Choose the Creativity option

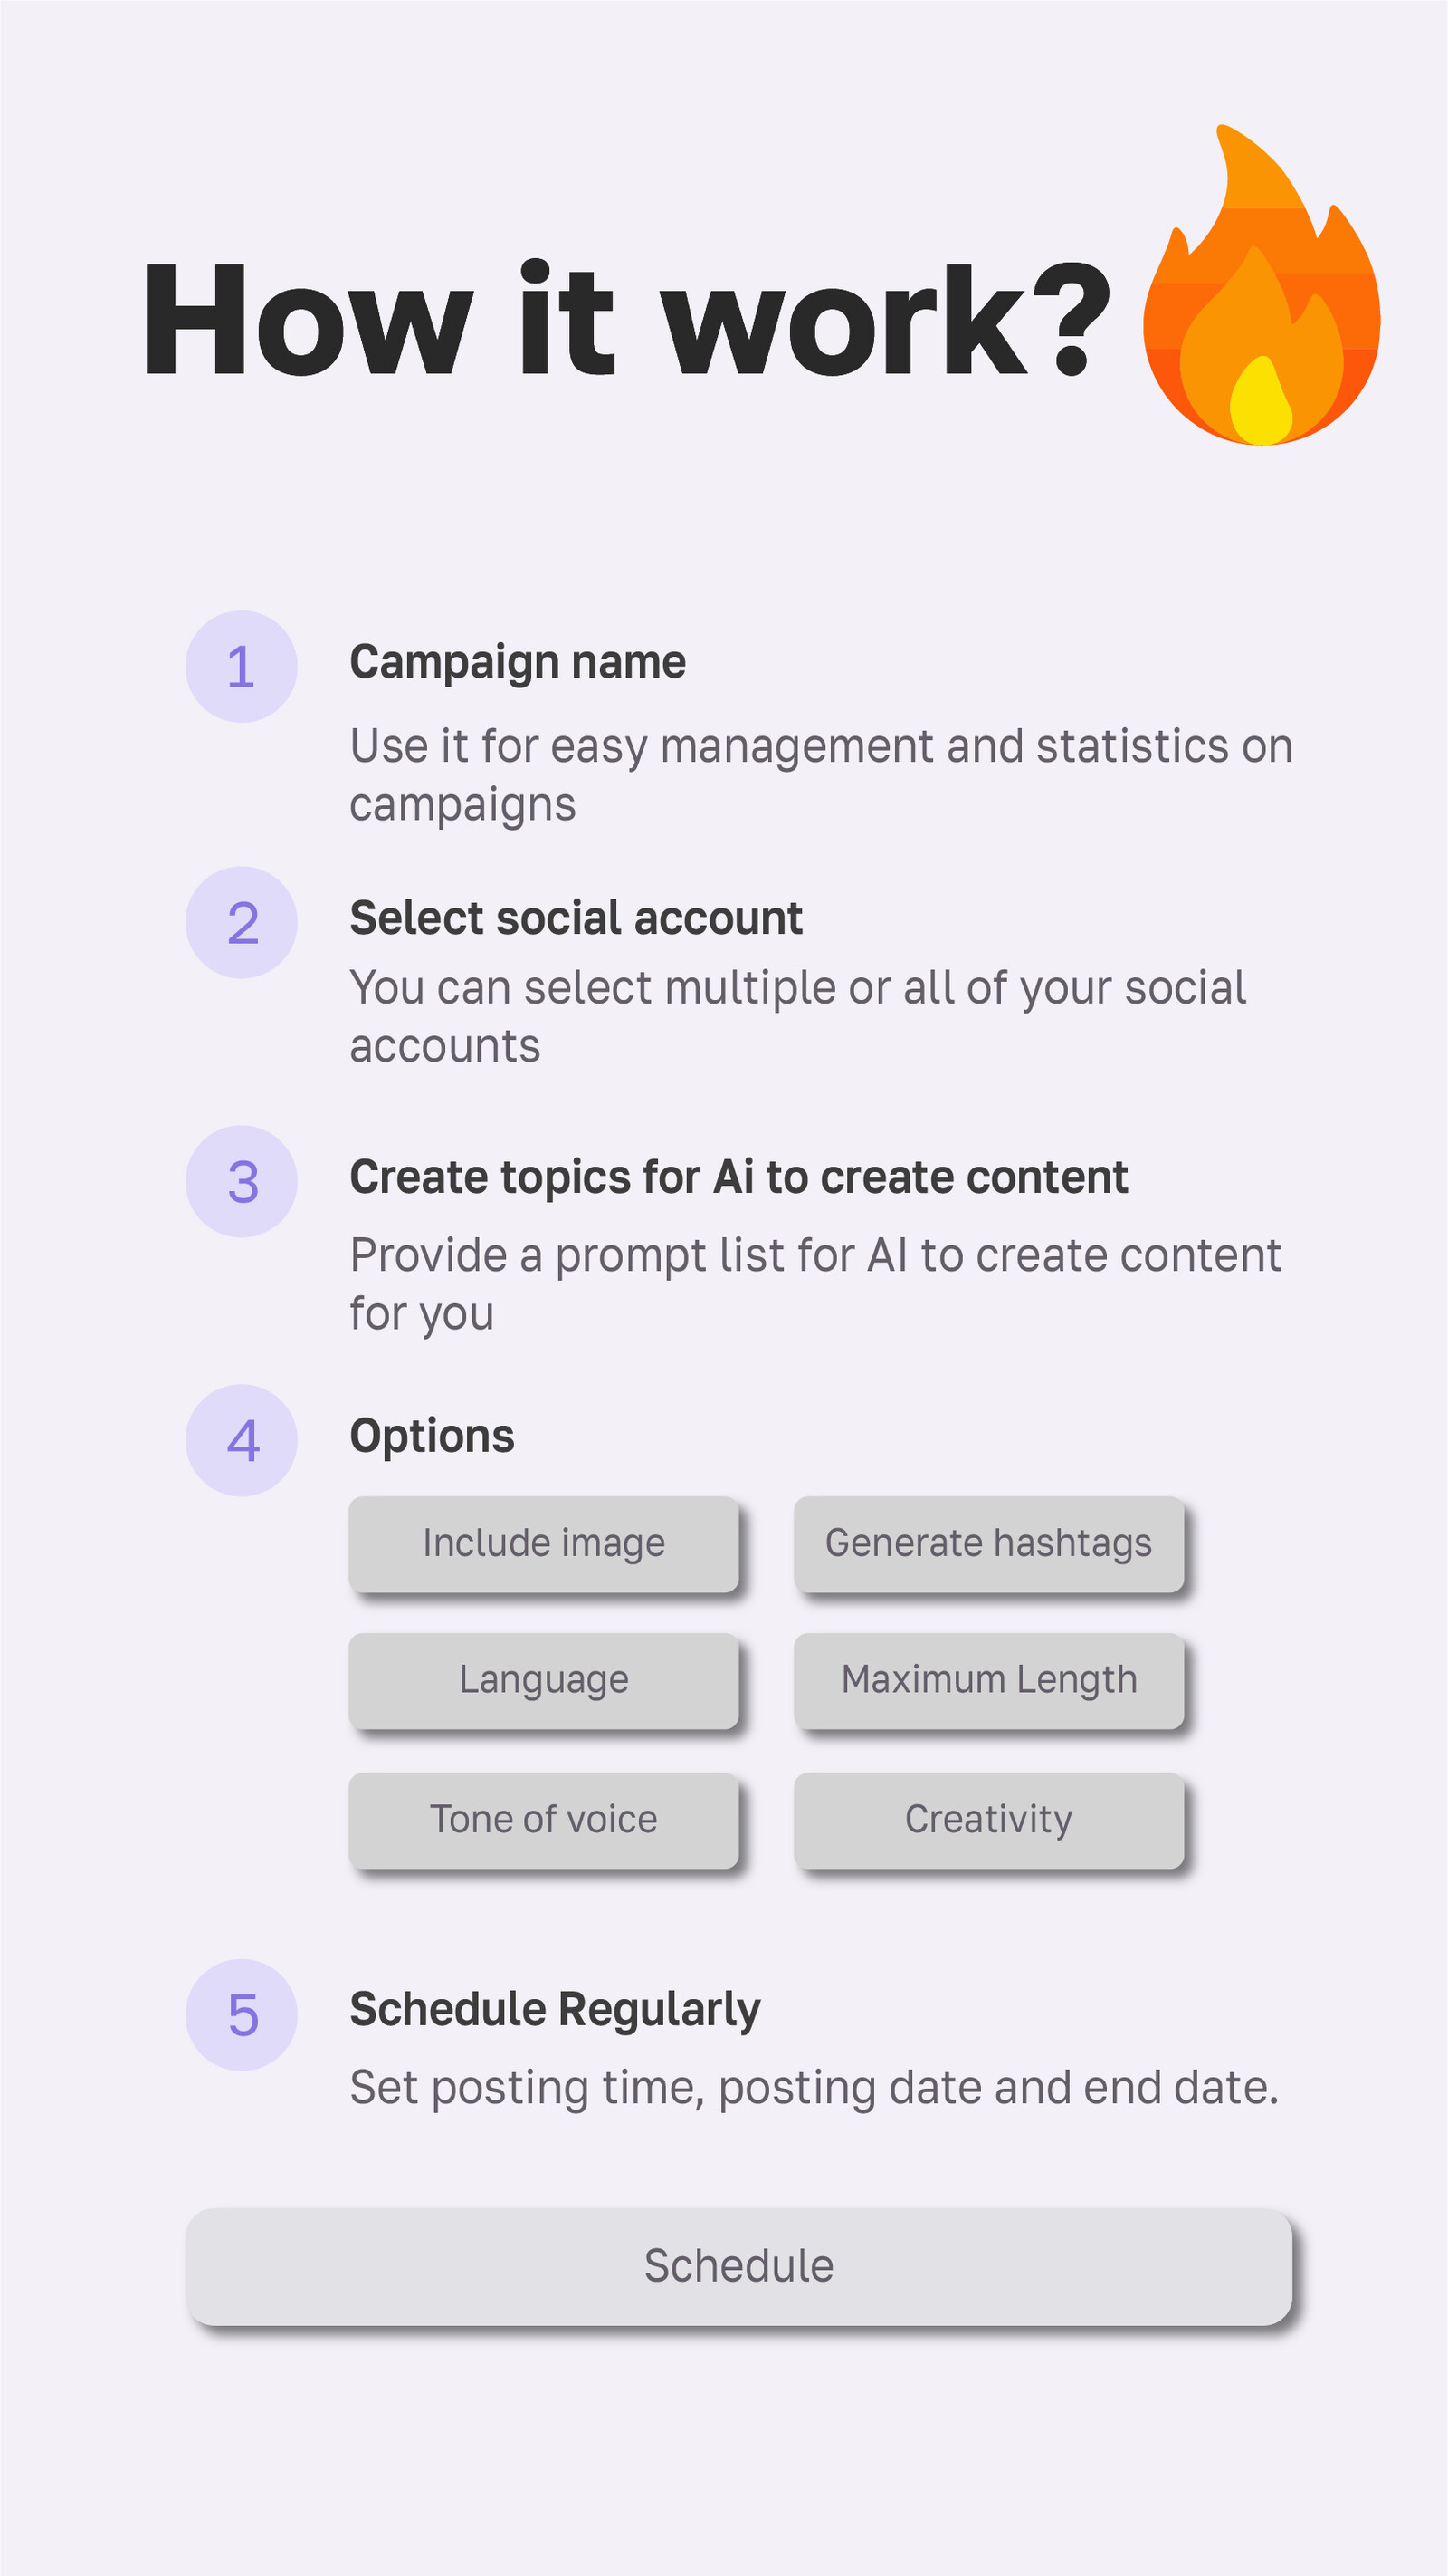click(x=988, y=1820)
